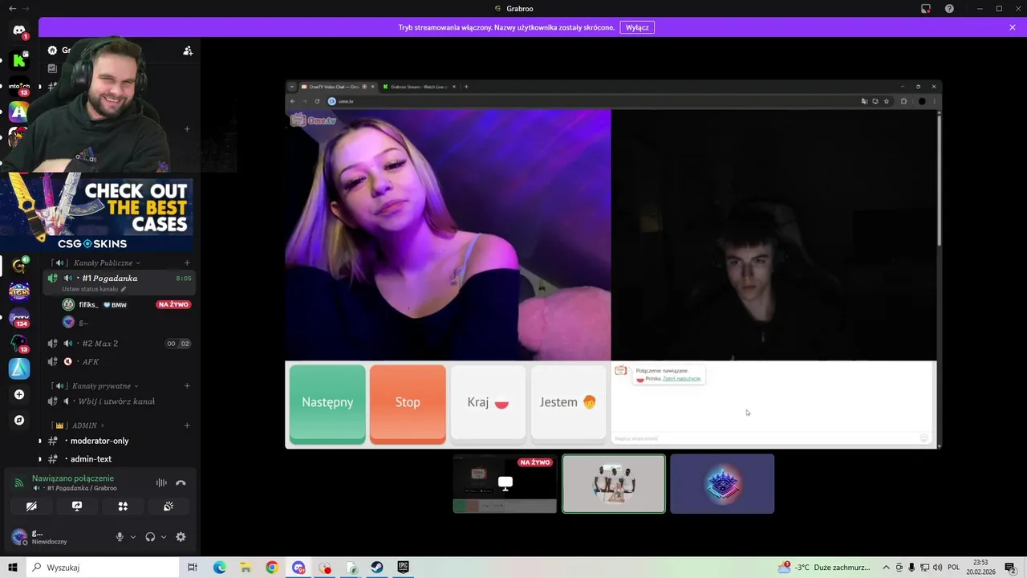
Task: Open the Windows Start menu
Action: pos(13,568)
